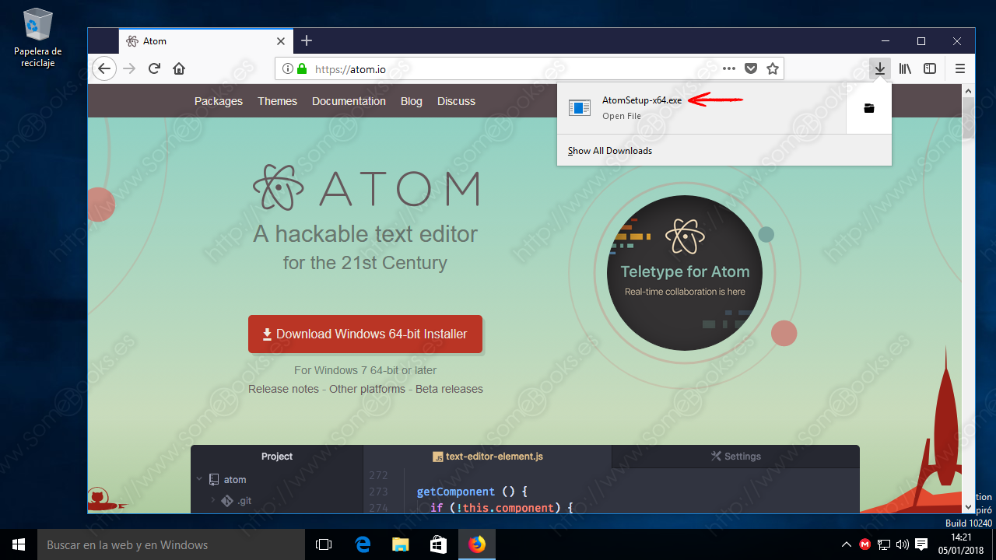This screenshot has height=560, width=996.
Task: Click Show All Downloads
Action: pyautogui.click(x=610, y=151)
